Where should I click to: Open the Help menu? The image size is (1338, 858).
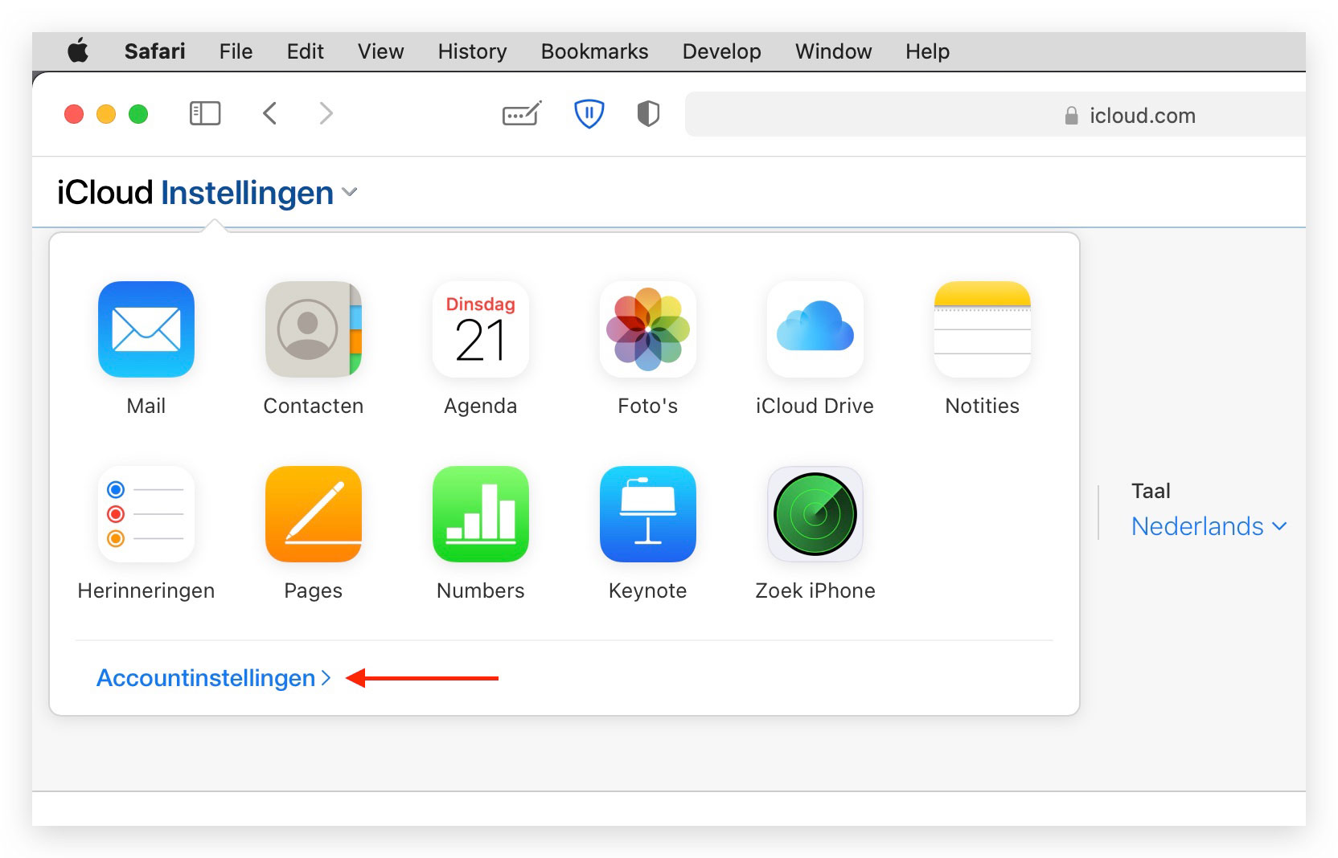click(x=927, y=51)
